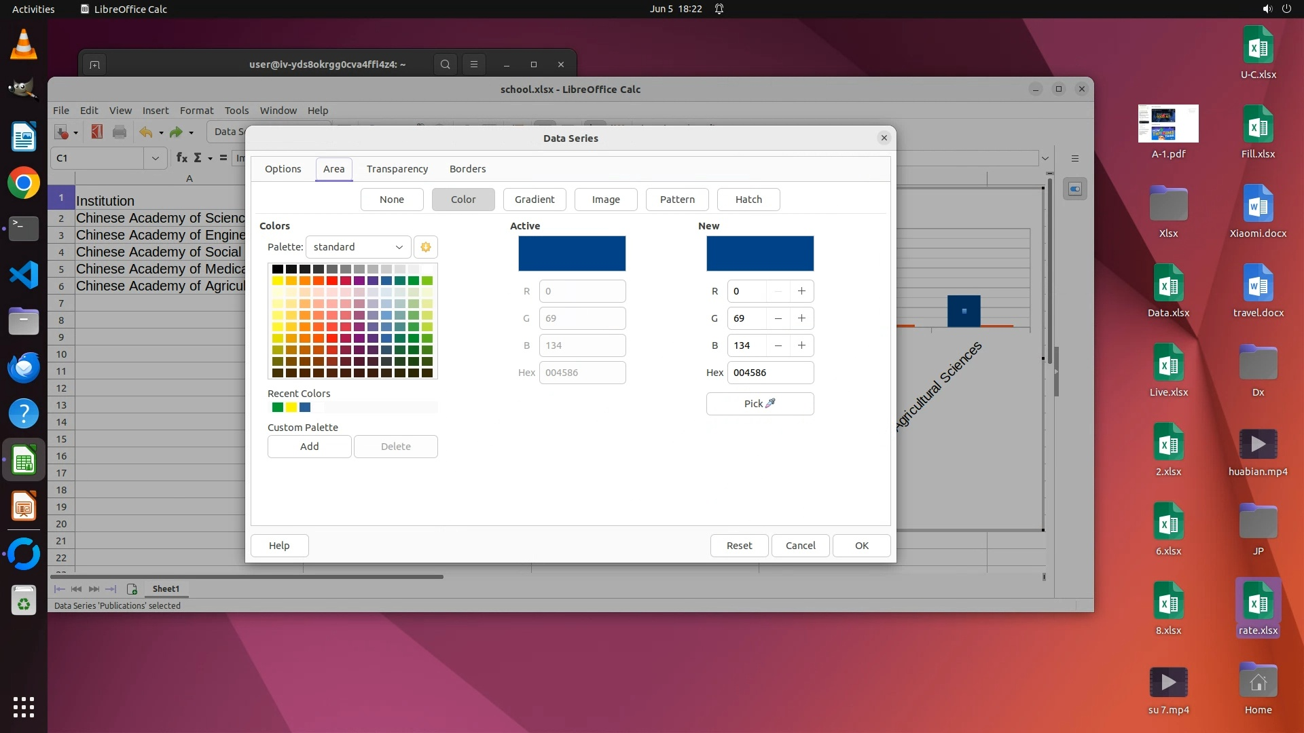Screen dimensions: 1304x733
Task: Switch to the Transparency tab
Action: [397, 169]
